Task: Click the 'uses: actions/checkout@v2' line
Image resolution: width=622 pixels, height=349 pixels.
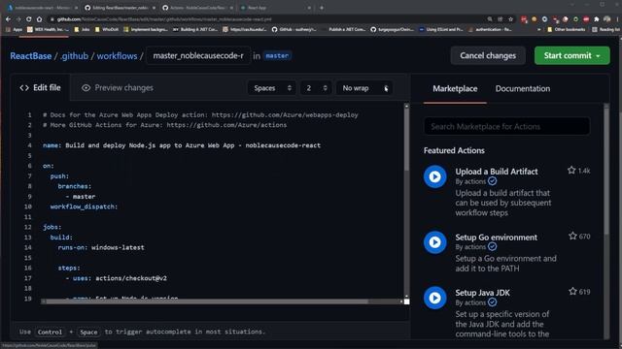Action: 117,278
